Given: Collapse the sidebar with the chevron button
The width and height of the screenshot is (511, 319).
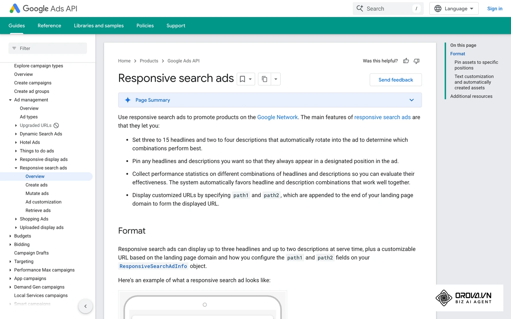Looking at the screenshot, I should [85, 306].
